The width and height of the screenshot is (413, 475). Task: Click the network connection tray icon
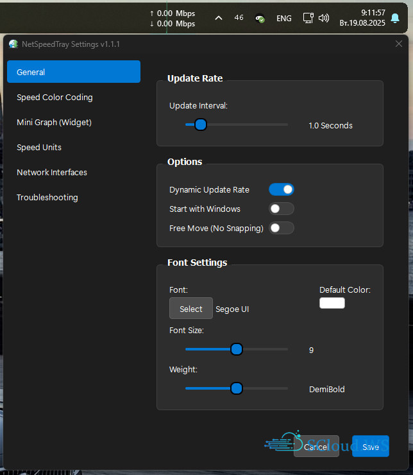coord(308,18)
